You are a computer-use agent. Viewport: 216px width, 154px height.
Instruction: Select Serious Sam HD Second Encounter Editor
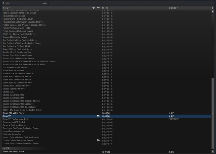pyautogui.click(x=24, y=64)
